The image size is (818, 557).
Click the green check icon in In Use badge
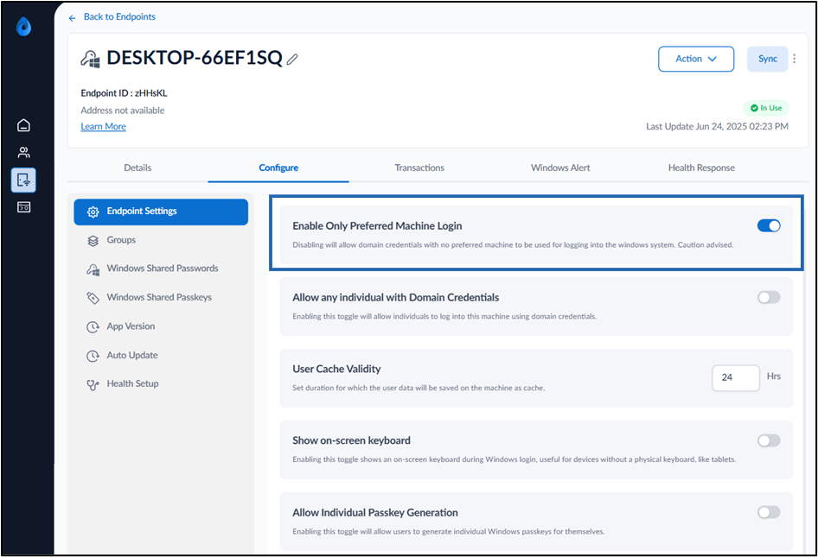754,109
